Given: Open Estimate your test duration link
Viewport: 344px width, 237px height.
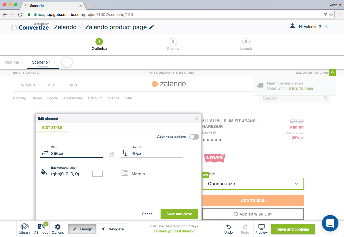Looking at the screenshot, I should (x=174, y=231).
